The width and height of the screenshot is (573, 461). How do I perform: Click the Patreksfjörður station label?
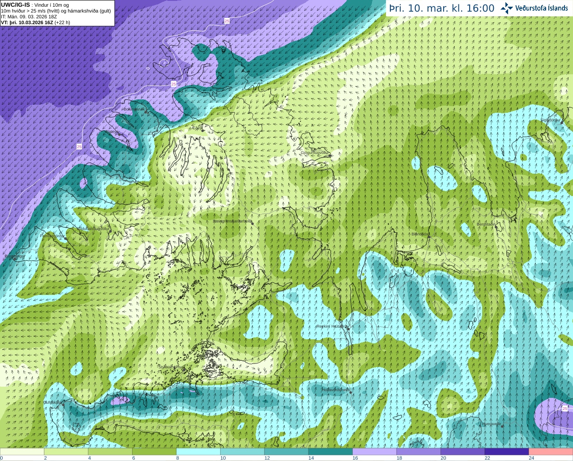[x=52, y=235]
